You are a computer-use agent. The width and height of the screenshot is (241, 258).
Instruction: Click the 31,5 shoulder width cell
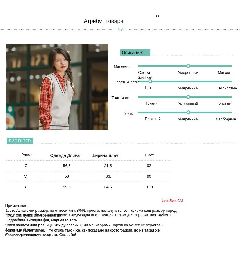click(108, 166)
